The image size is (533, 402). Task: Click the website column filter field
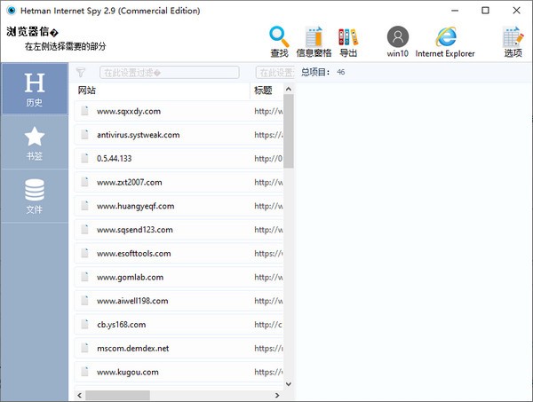[169, 73]
